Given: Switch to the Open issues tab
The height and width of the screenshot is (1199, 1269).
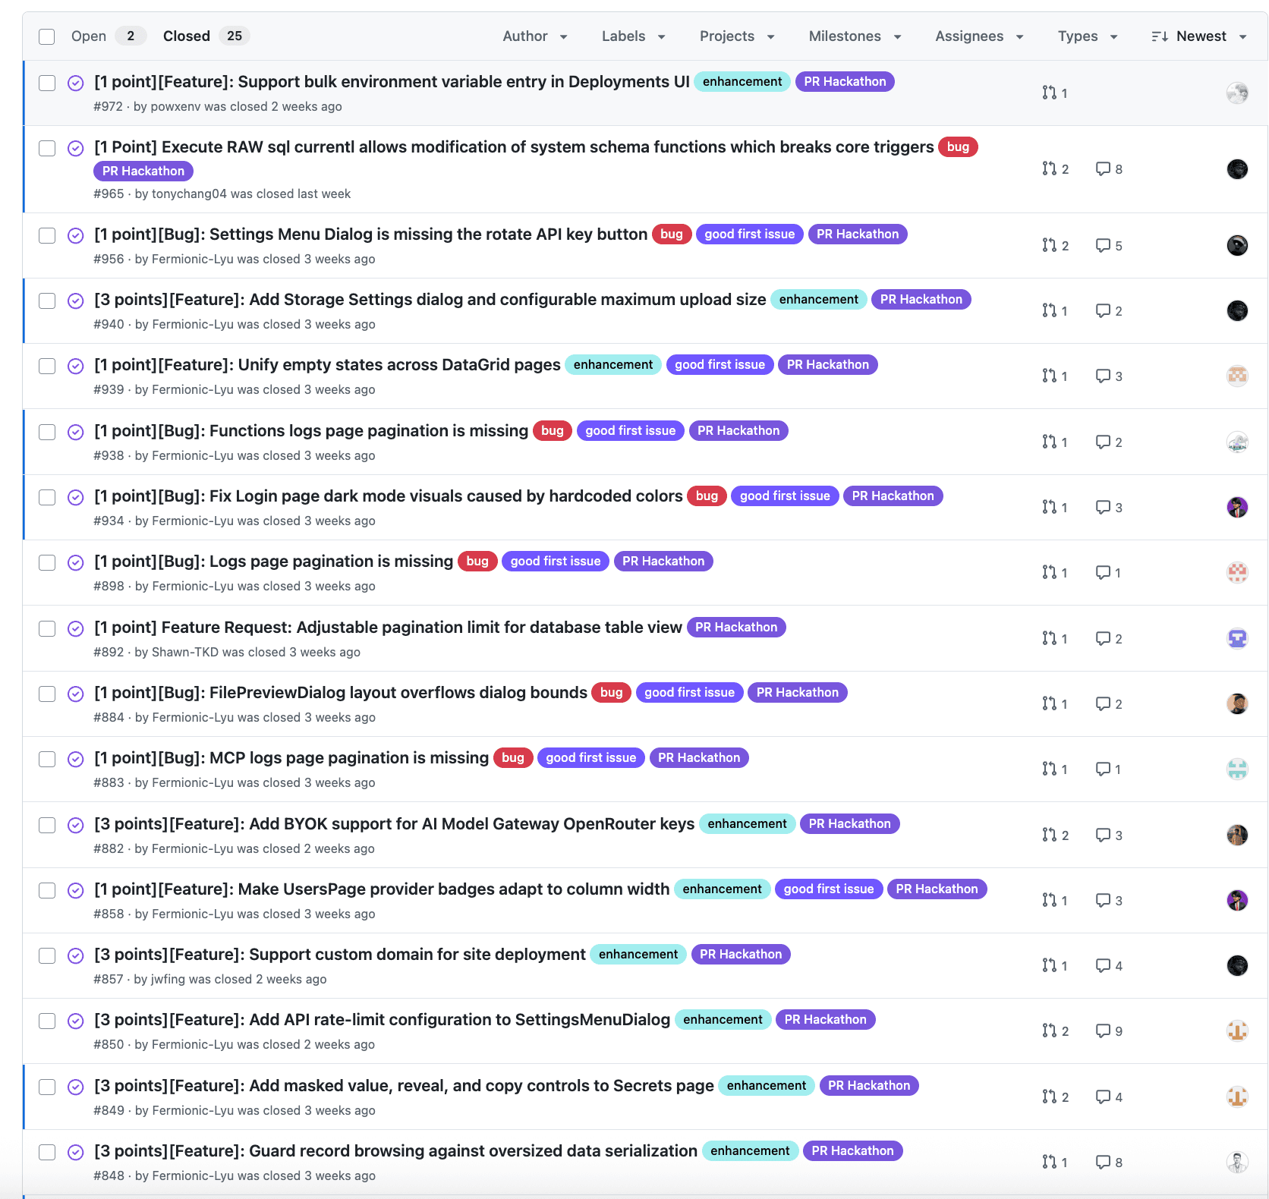Looking at the screenshot, I should click(89, 36).
